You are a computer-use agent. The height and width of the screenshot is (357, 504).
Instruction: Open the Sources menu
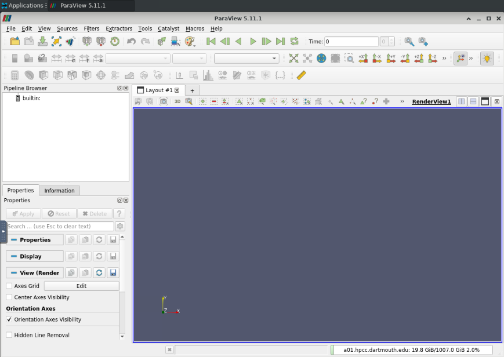pos(67,28)
